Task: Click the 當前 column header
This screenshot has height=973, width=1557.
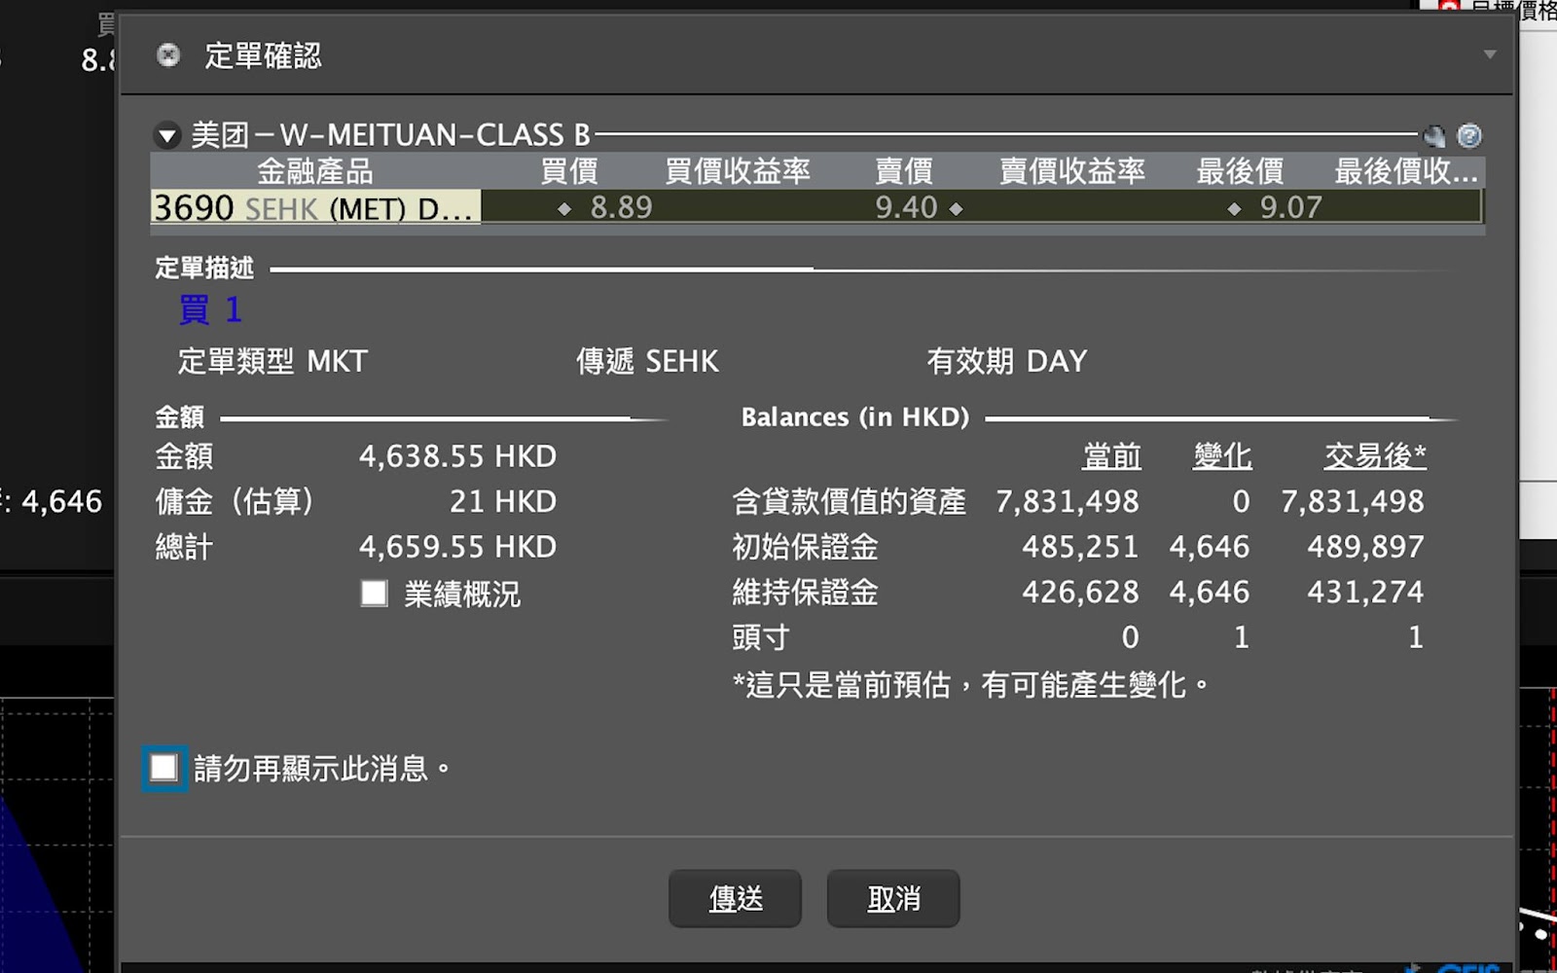Action: 1111,456
